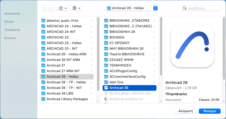Image resolution: width=226 pixels, height=119 pixels.
Task: Go back with the left arrow button
Action: click(x=45, y=8)
